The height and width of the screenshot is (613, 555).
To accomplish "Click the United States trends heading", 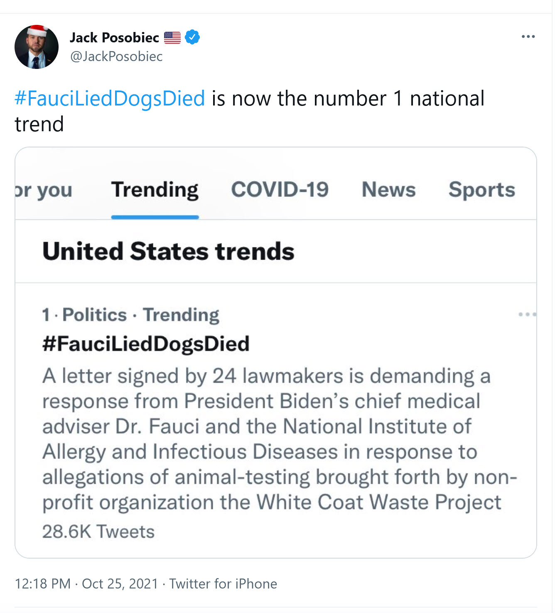I will coord(168,251).
